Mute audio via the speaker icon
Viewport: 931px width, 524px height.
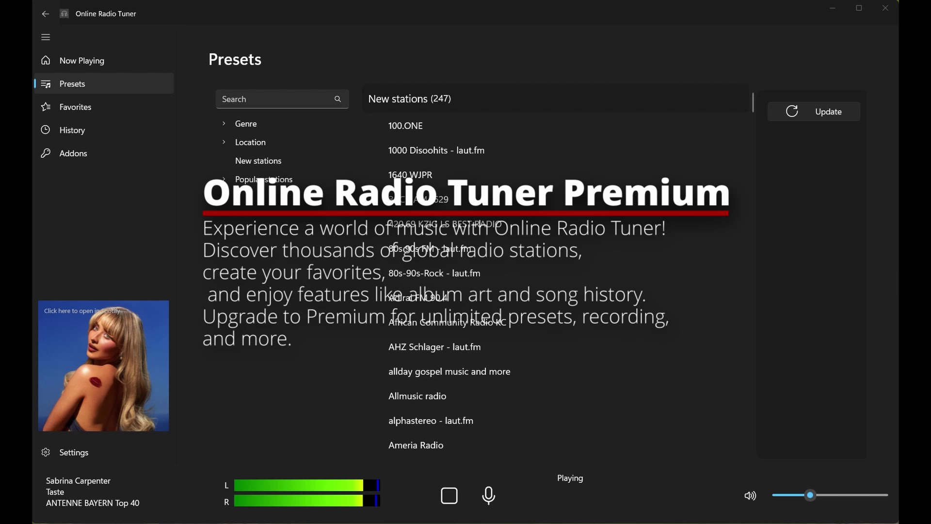750,495
